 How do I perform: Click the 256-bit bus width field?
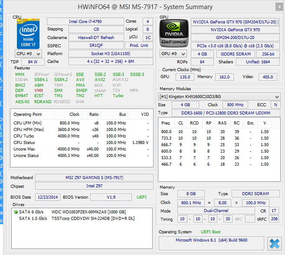tap(268, 54)
